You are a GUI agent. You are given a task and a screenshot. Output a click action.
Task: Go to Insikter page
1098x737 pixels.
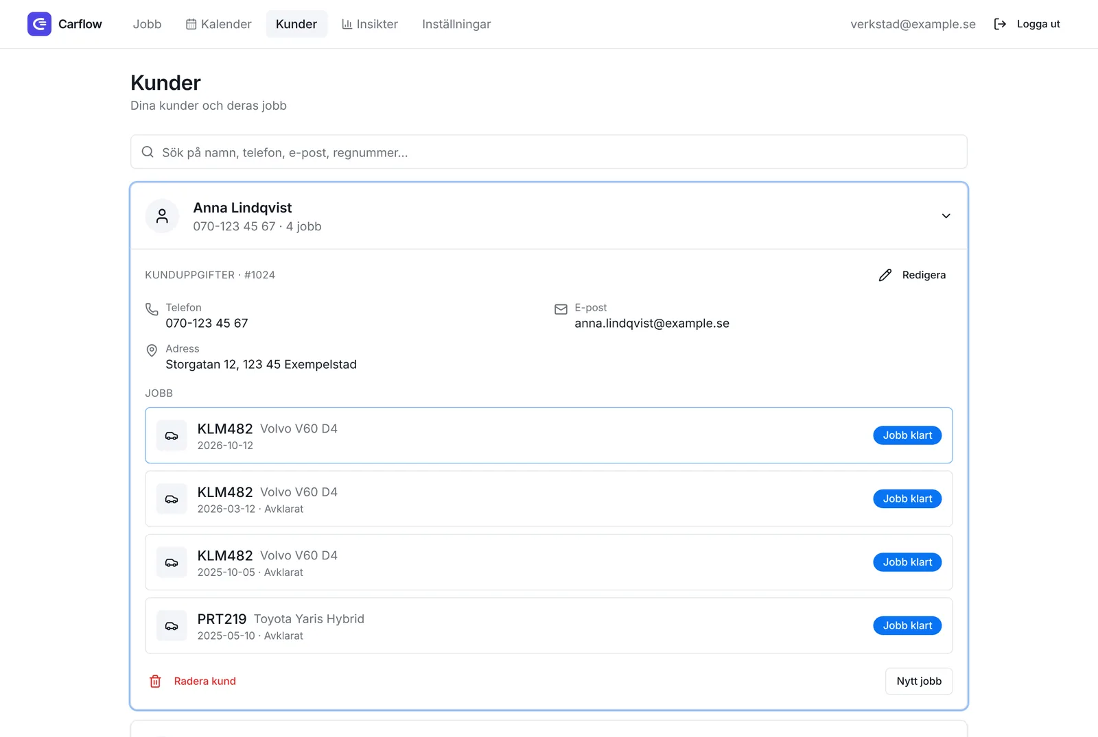pyautogui.click(x=370, y=24)
